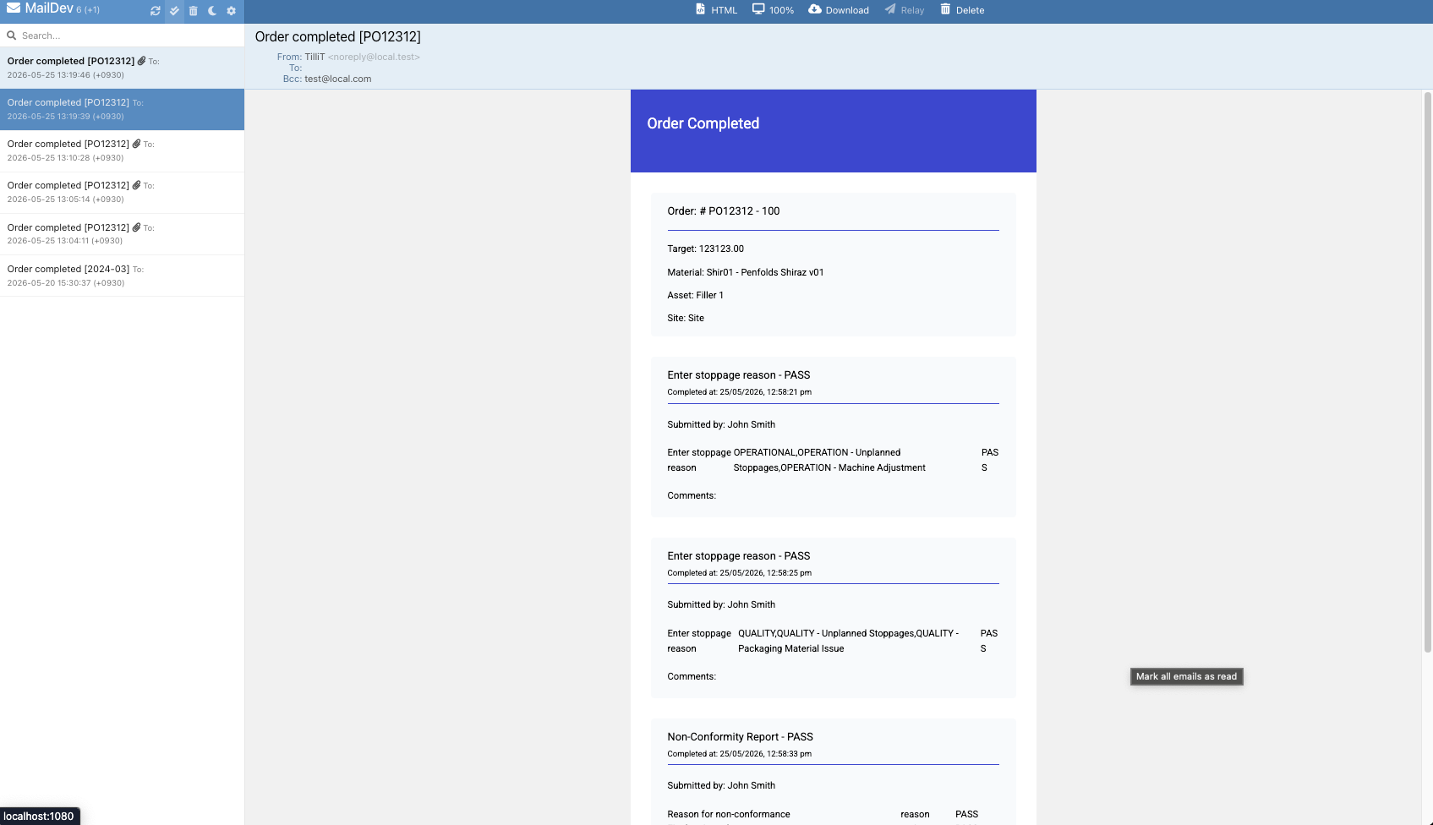
Task: Click the email subject title Order completed [PO12312]
Action: click(x=337, y=36)
